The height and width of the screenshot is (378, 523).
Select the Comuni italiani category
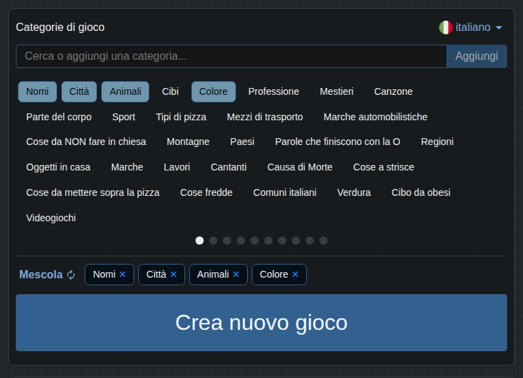(285, 192)
